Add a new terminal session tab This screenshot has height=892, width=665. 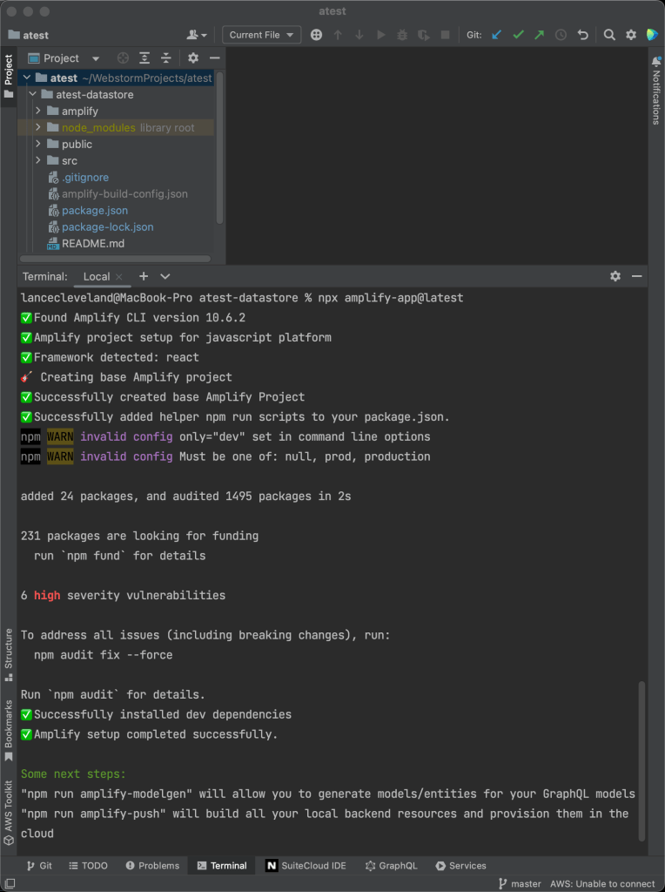pyautogui.click(x=144, y=276)
